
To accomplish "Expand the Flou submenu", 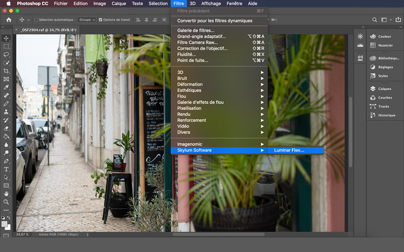I will pos(220,96).
